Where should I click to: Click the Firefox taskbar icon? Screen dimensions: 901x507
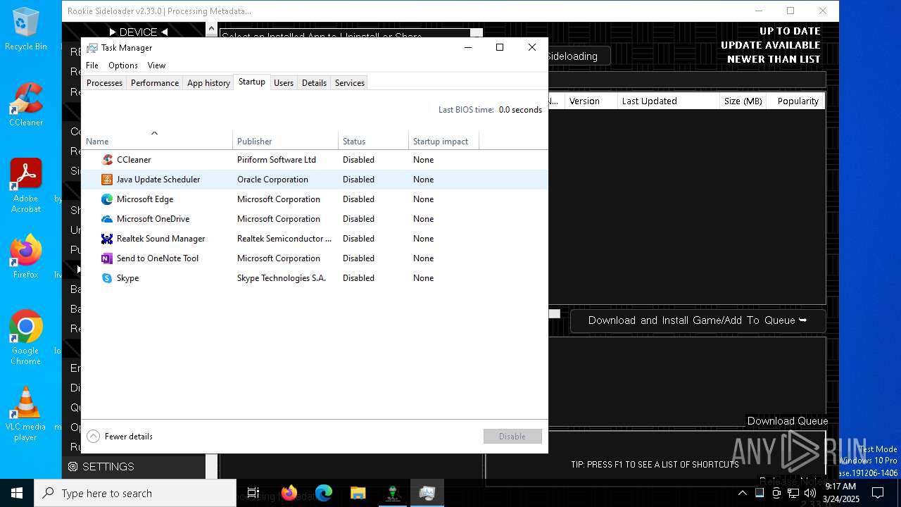(x=289, y=493)
